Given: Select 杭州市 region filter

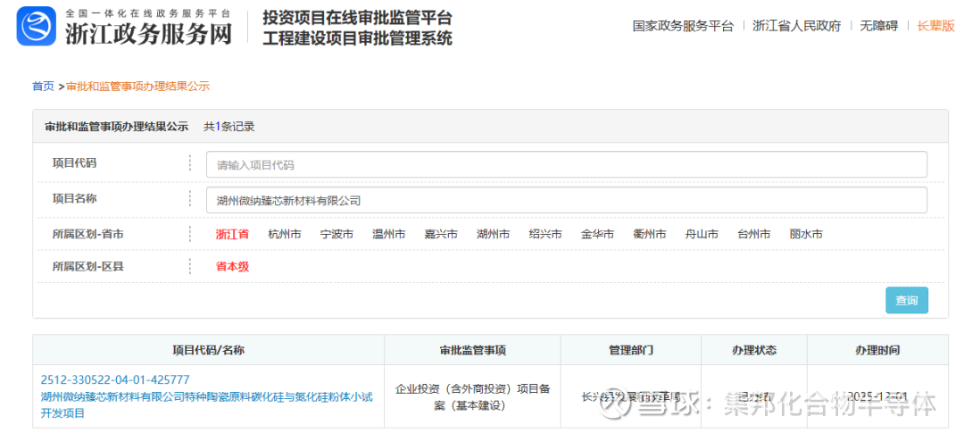Looking at the screenshot, I should click(x=285, y=234).
